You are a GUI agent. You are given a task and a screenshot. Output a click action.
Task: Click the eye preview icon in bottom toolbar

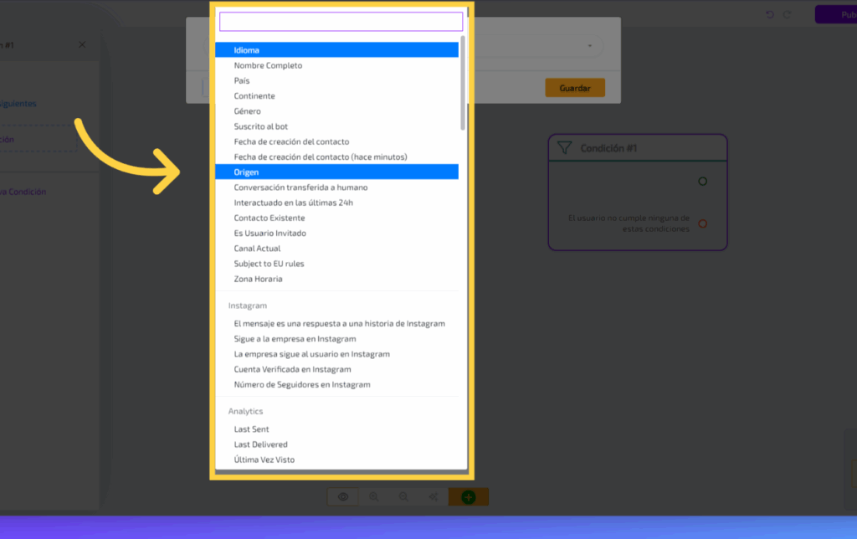343,497
